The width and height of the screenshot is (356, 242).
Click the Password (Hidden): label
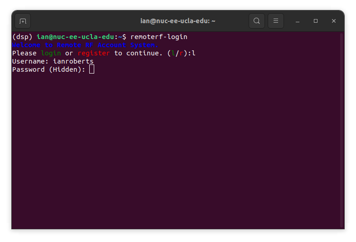[x=48, y=69]
